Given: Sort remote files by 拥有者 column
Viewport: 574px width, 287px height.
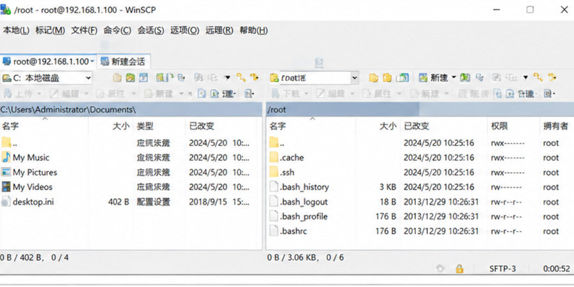Looking at the screenshot, I should click(x=556, y=126).
